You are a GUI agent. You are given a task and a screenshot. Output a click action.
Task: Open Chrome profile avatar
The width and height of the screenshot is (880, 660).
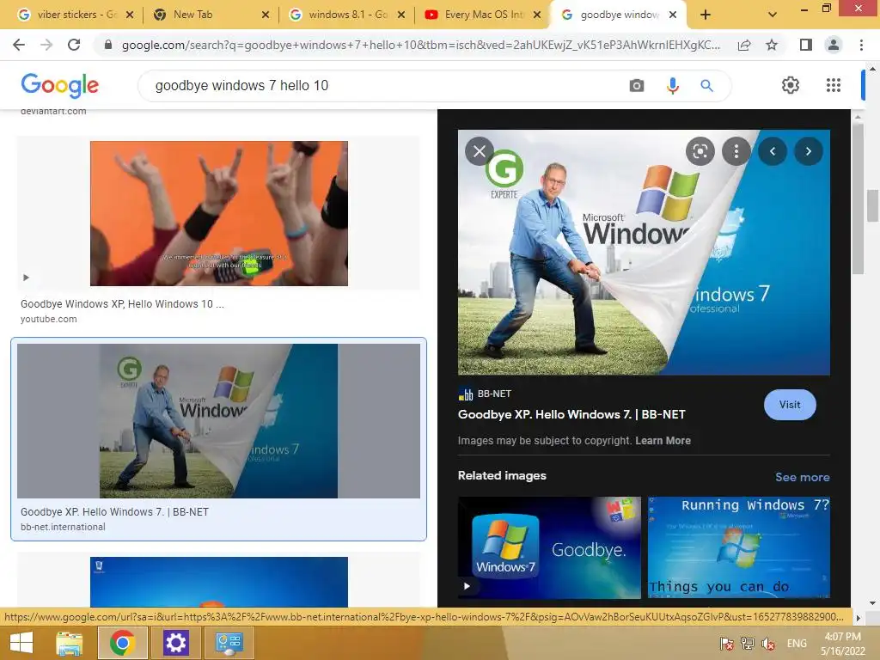coord(834,45)
